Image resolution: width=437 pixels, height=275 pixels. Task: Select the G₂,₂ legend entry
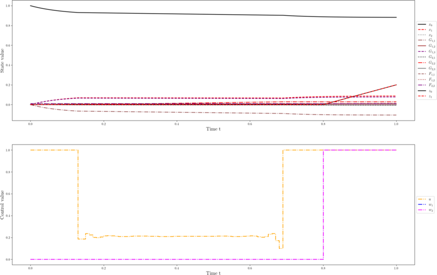tap(427, 63)
